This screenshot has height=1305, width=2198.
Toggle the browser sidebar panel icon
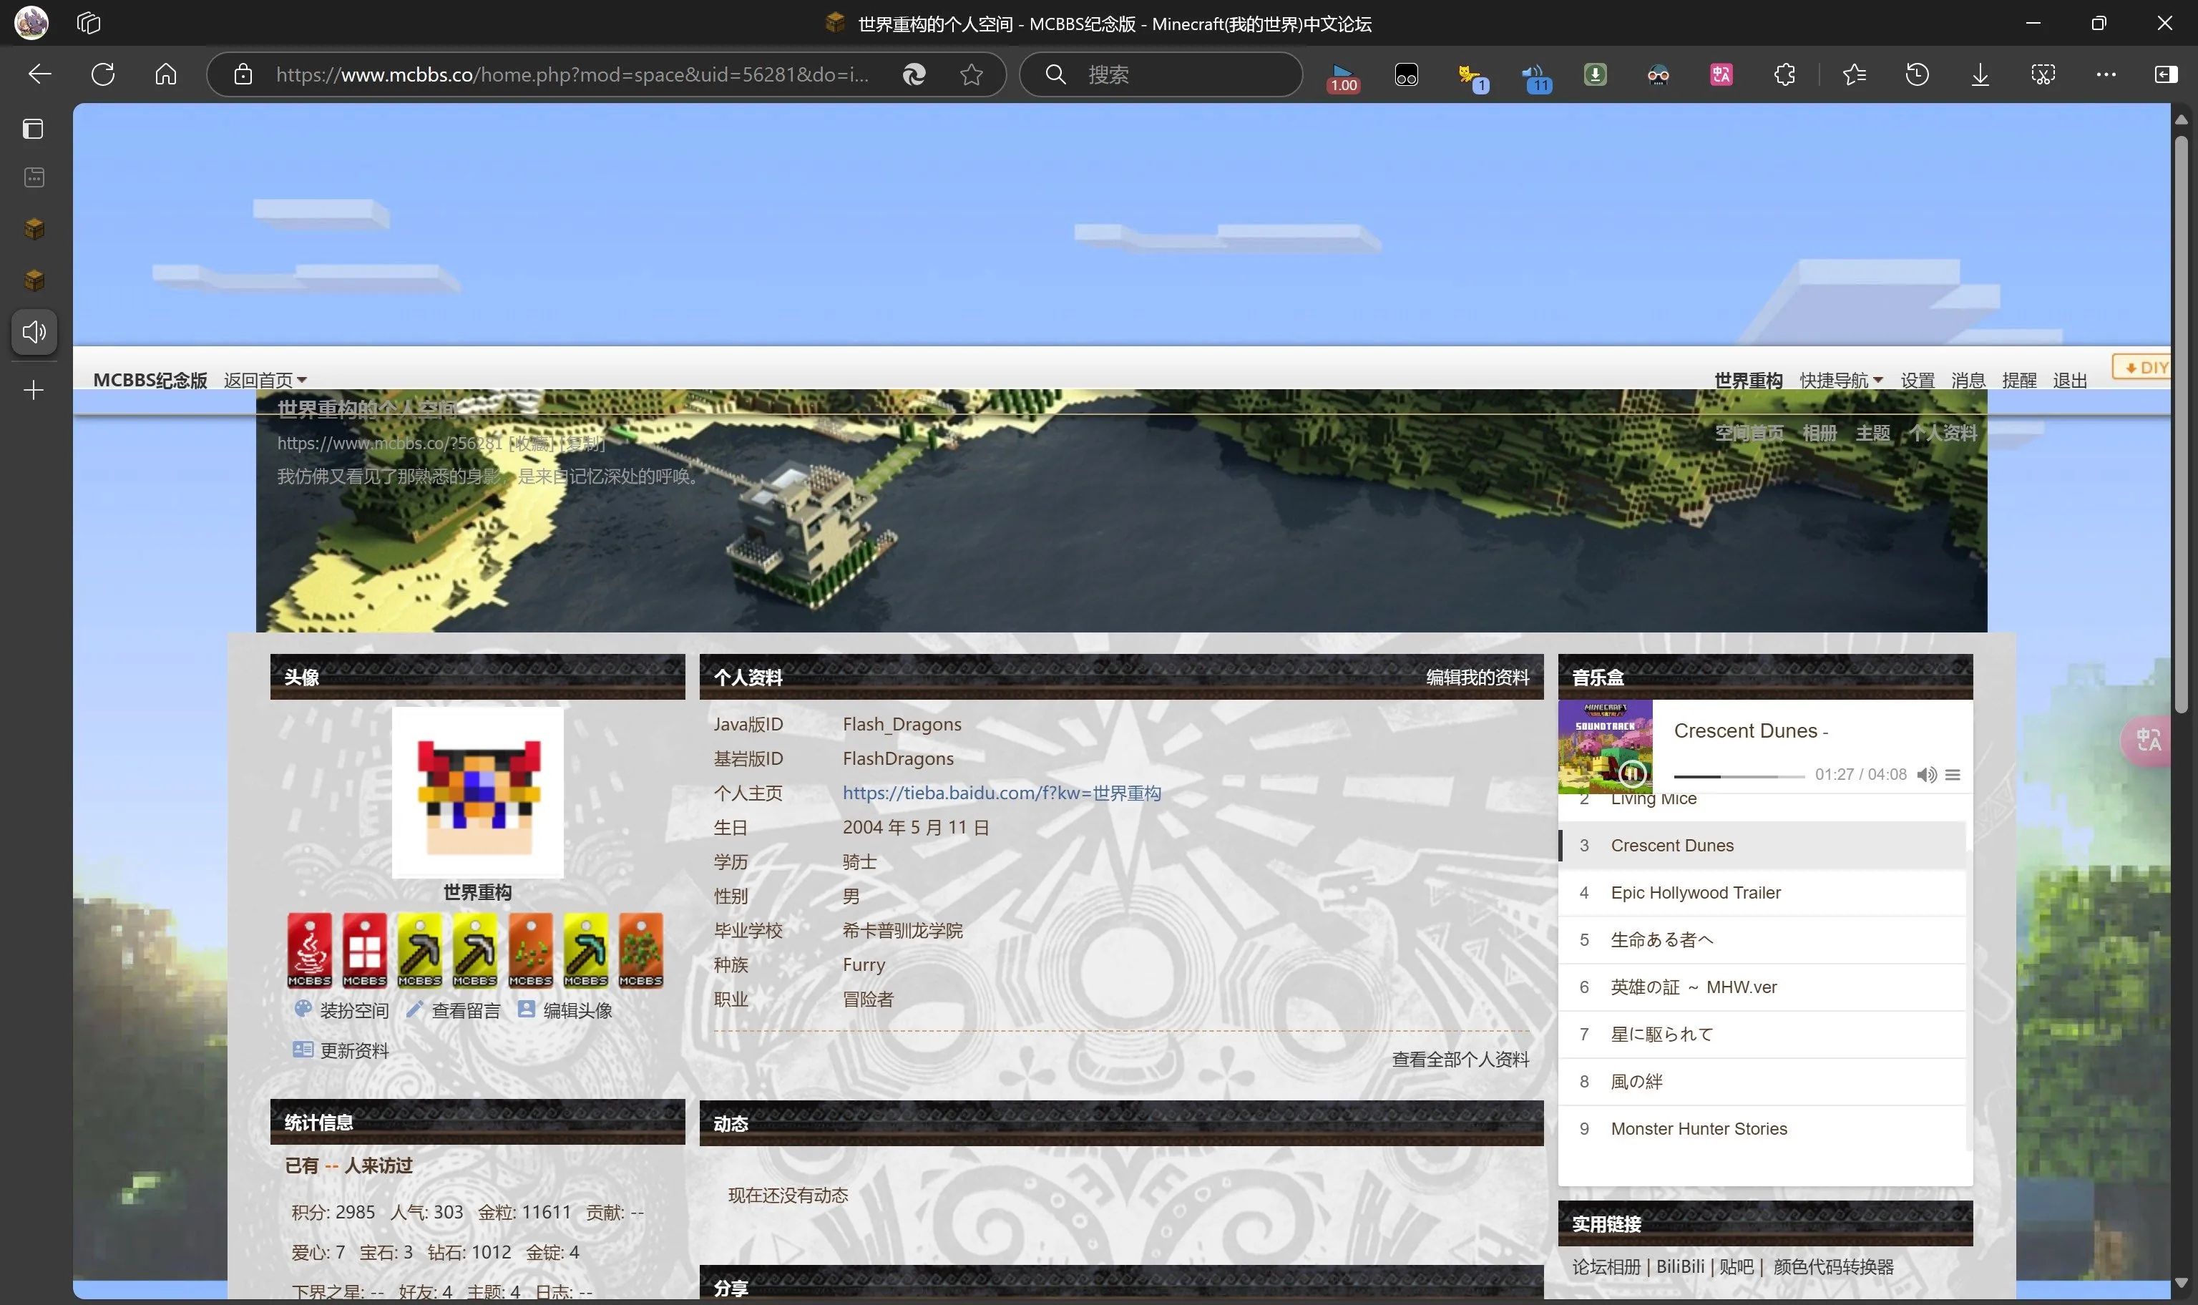(x=2167, y=74)
